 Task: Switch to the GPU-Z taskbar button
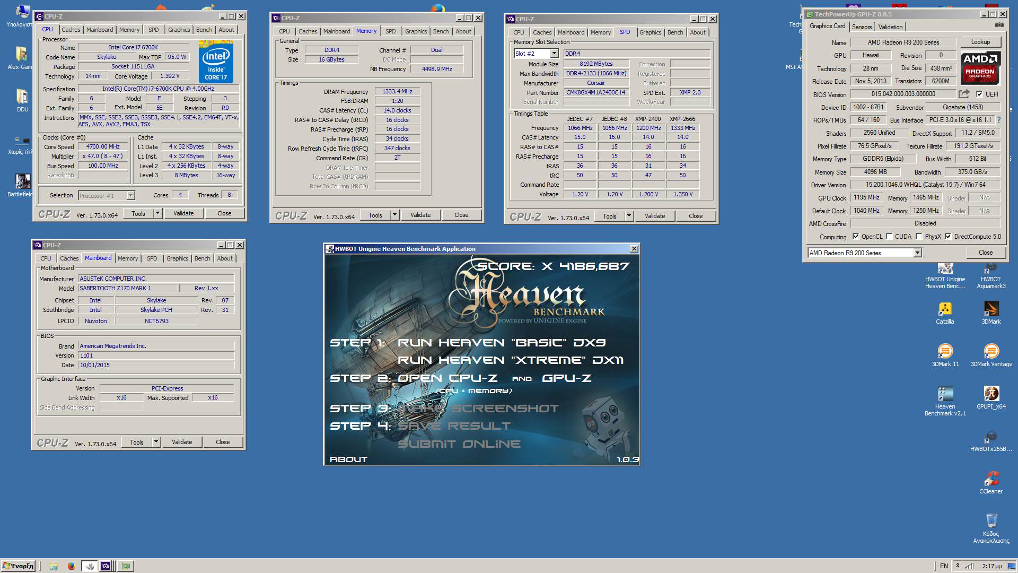(126, 566)
